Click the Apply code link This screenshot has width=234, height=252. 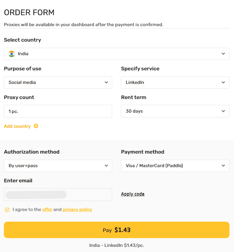[x=133, y=194]
